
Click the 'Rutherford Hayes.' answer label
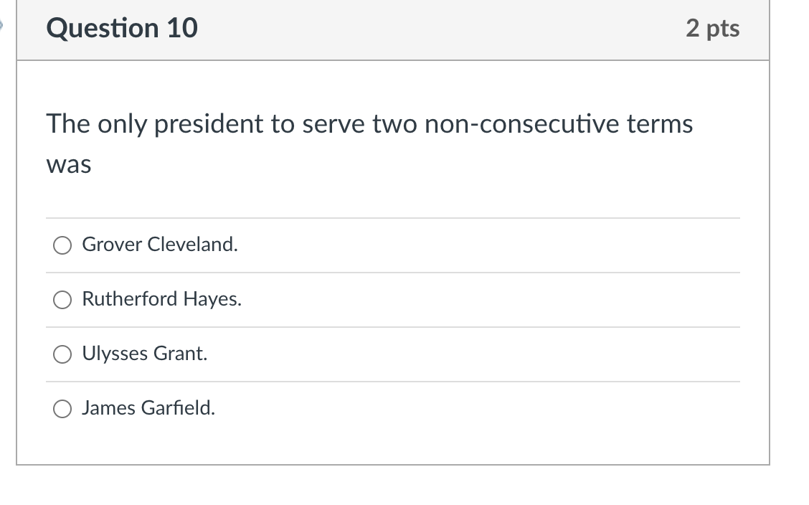tap(161, 299)
